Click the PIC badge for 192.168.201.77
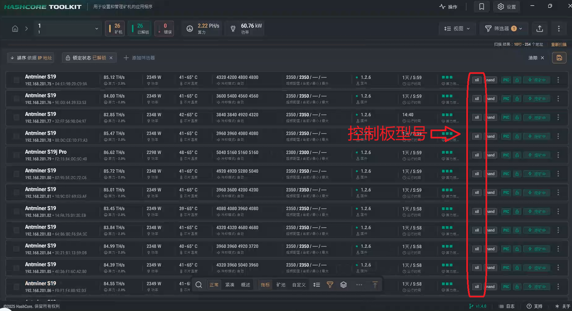This screenshot has height=311, width=572. 506,118
